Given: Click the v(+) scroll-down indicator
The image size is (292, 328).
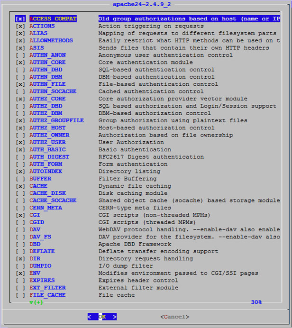Looking at the screenshot, I should click(36, 302).
